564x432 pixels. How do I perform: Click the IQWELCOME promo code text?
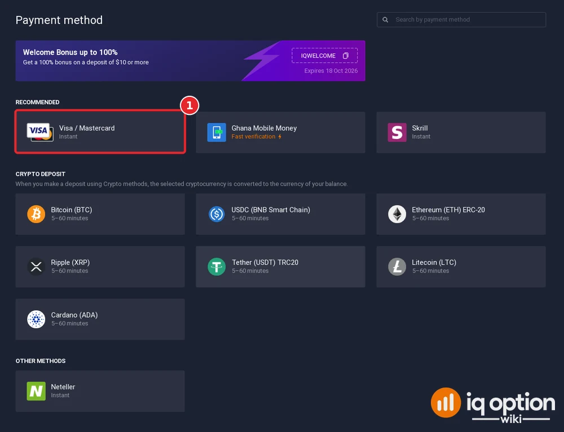pyautogui.click(x=318, y=56)
